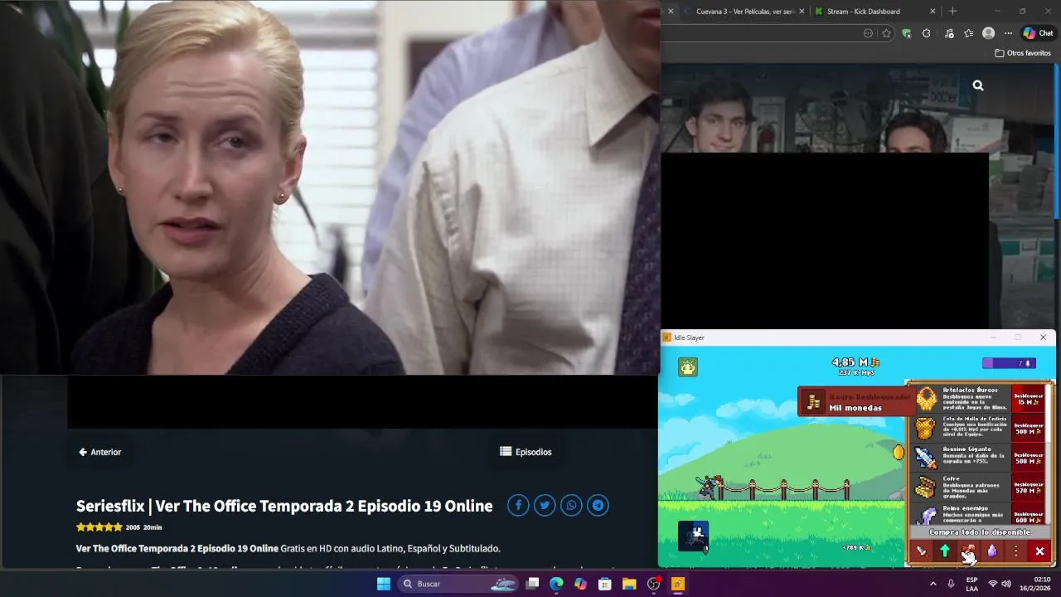1061x597 pixels.
Task: Click the purple souls progress bar
Action: (x=1009, y=363)
